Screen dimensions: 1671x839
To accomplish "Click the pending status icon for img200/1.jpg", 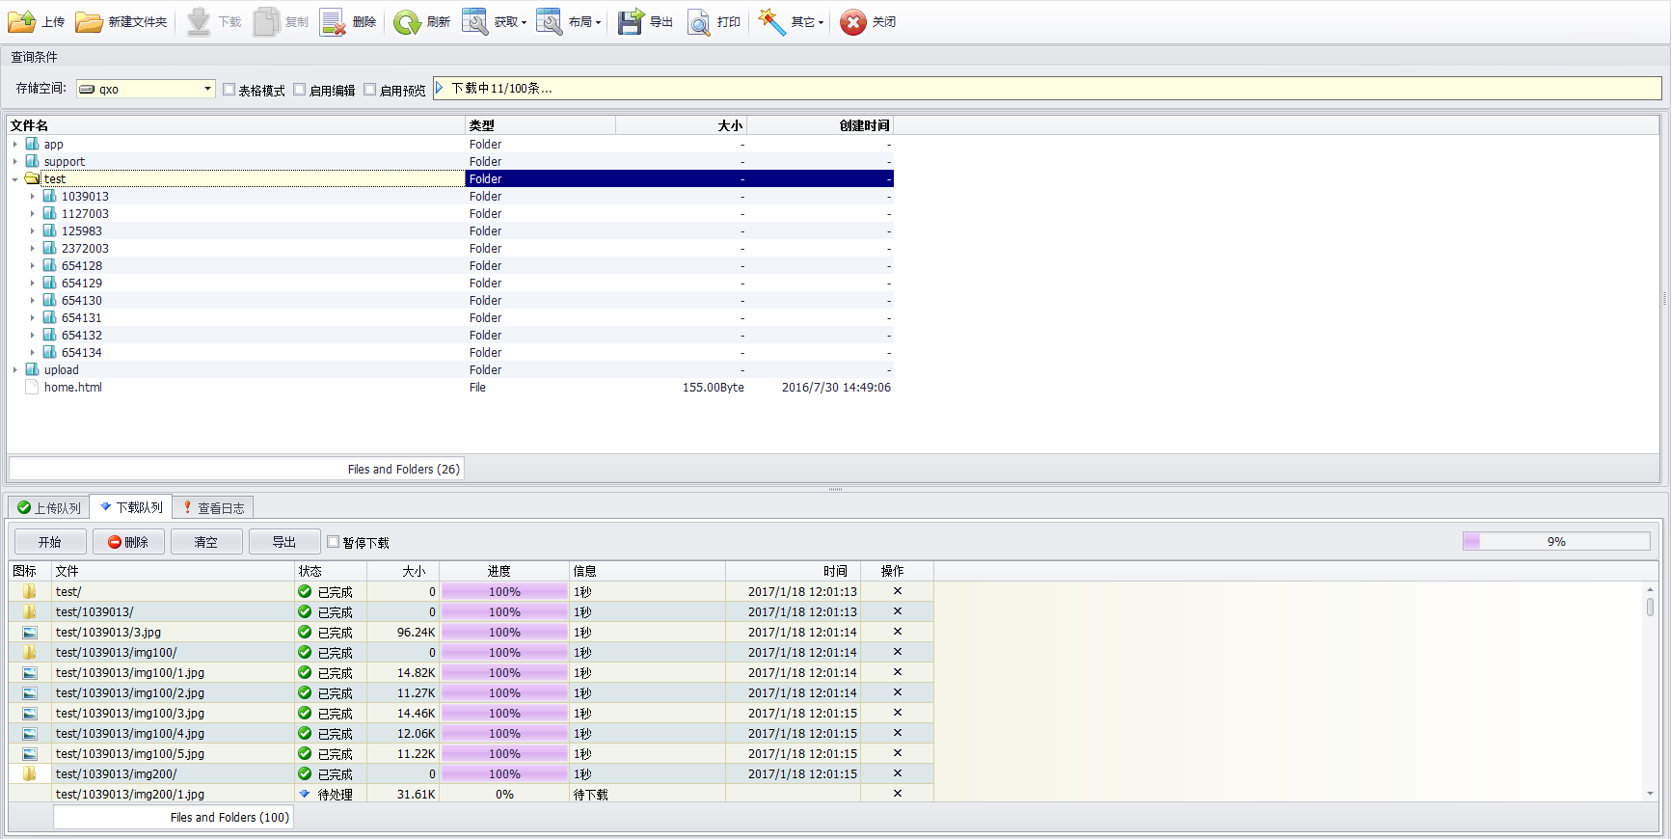I will click(305, 794).
